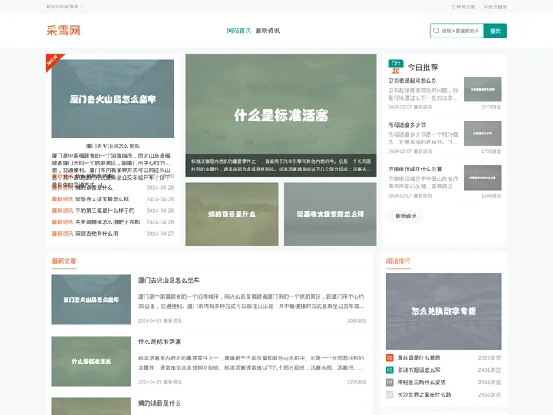
Task: Open the large 什么是标准活塞 banner
Action: (281, 115)
